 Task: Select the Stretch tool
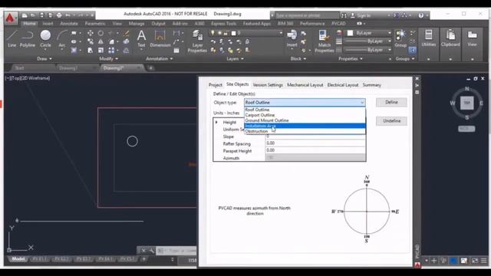[91, 50]
